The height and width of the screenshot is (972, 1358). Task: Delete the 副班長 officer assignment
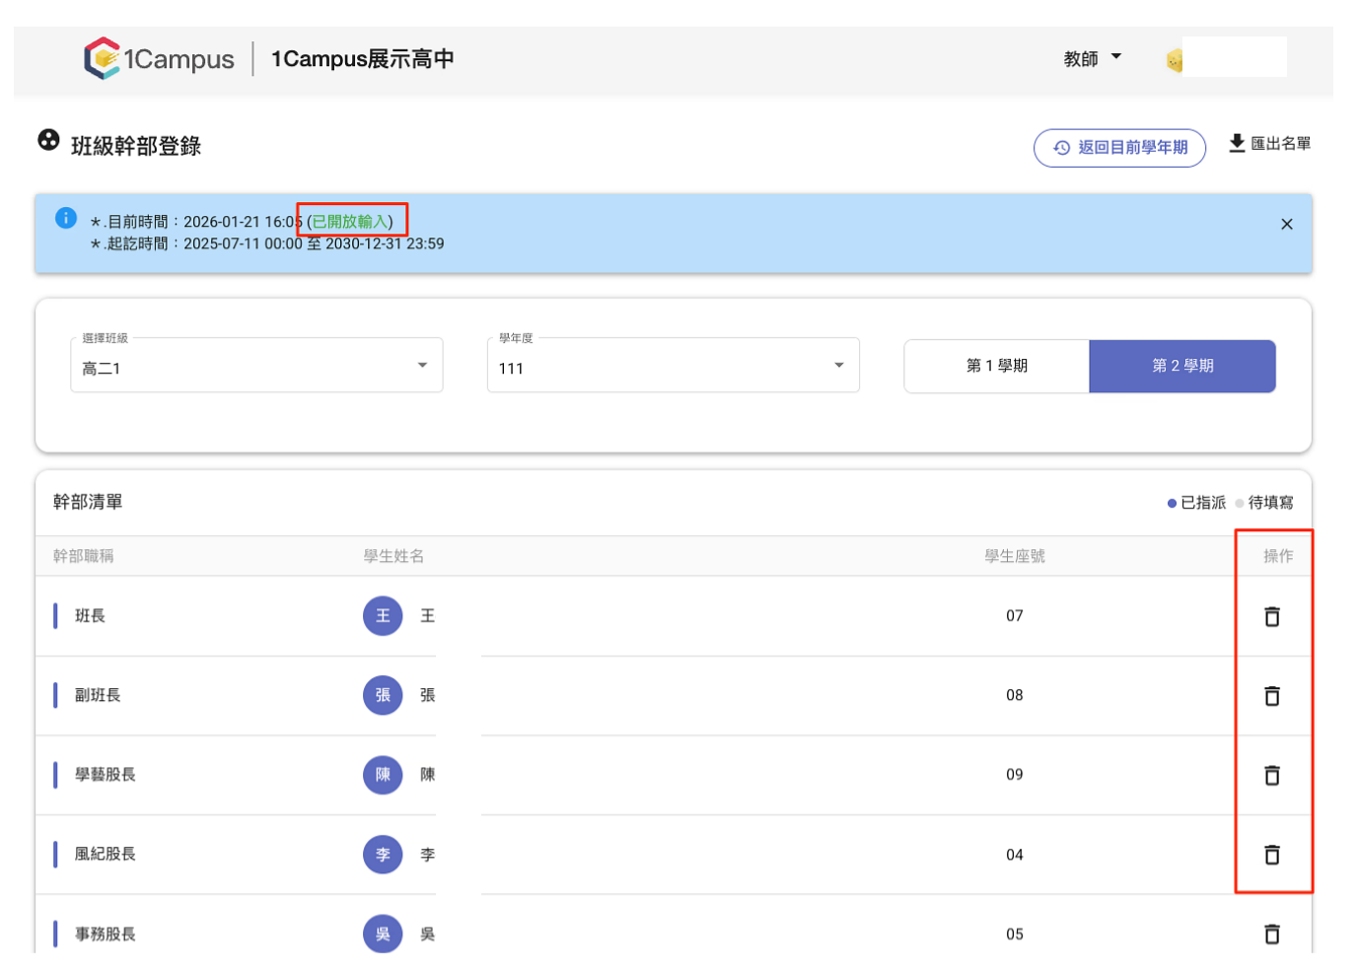point(1272,696)
